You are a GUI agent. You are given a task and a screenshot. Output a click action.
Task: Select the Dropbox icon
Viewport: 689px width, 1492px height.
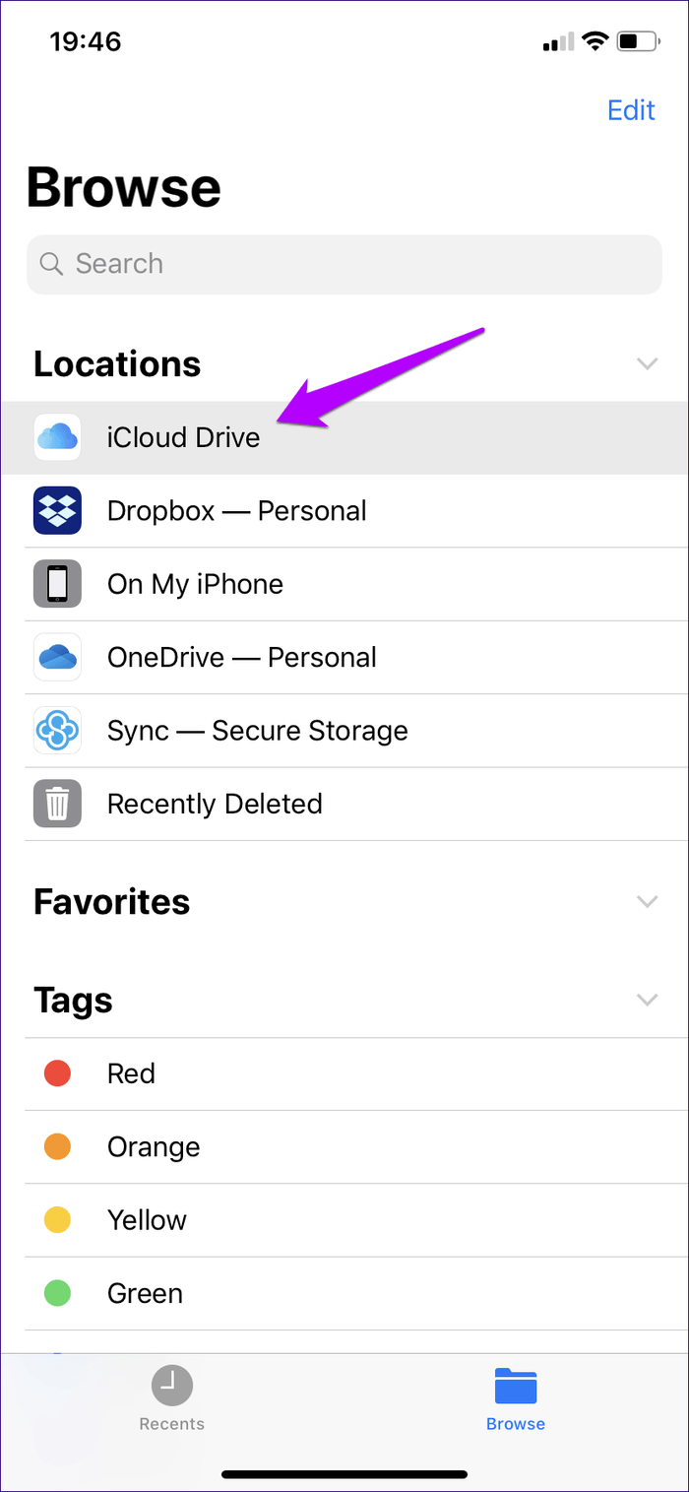[57, 510]
